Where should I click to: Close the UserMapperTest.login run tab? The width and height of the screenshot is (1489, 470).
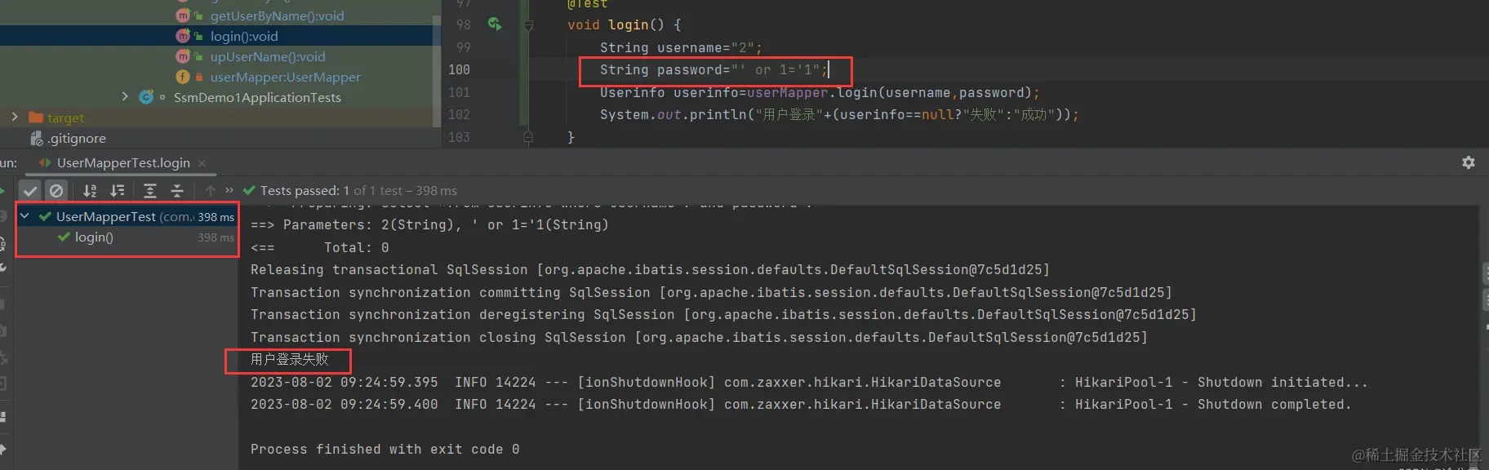202,163
